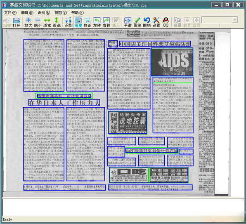Viewport: 246px width, 224px height.
Task: Toggle the 布局 layout analysis button
Action: [x=78, y=22]
